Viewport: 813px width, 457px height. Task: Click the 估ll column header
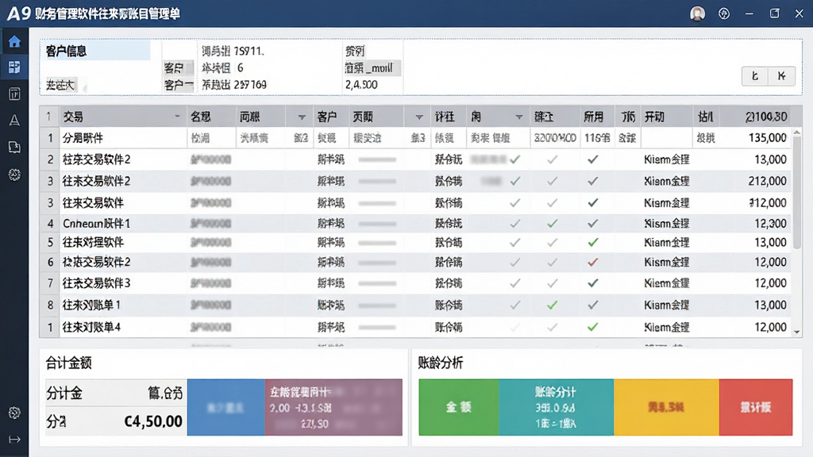click(x=705, y=117)
